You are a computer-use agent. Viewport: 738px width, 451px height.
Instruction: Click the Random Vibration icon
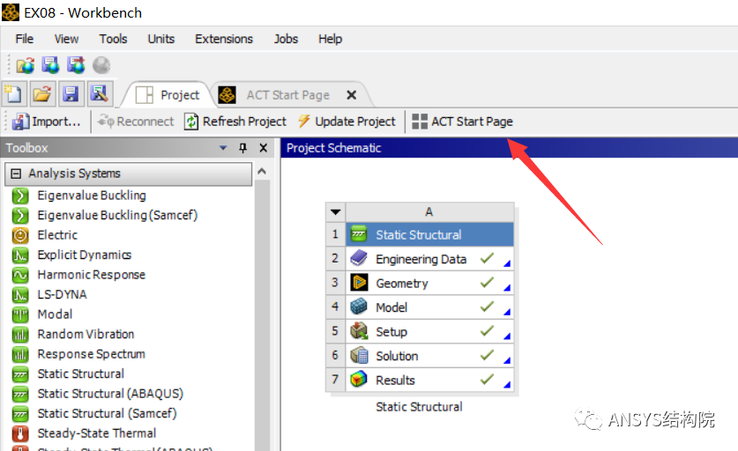(x=20, y=335)
